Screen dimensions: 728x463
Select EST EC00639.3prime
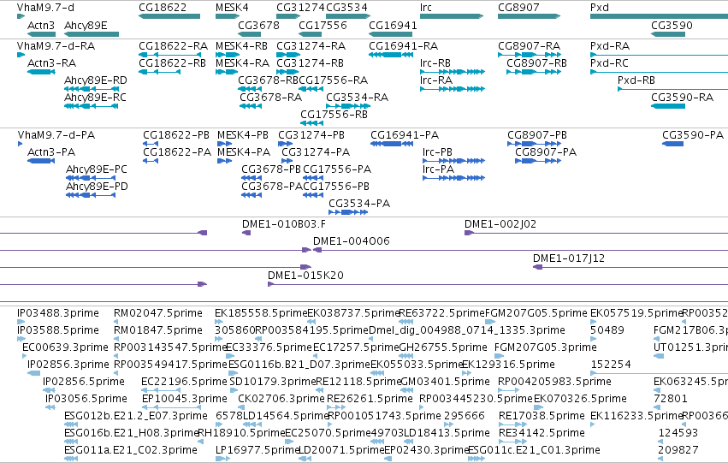pyautogui.click(x=24, y=356)
